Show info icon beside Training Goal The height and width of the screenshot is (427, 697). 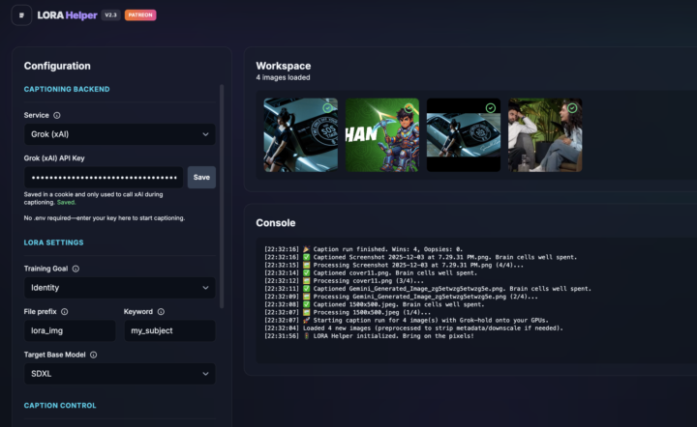coord(76,269)
